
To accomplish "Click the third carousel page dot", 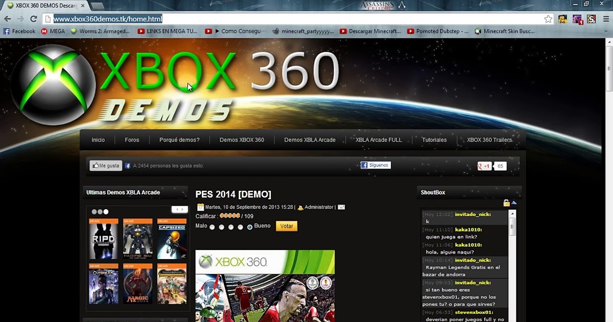I will point(106,212).
